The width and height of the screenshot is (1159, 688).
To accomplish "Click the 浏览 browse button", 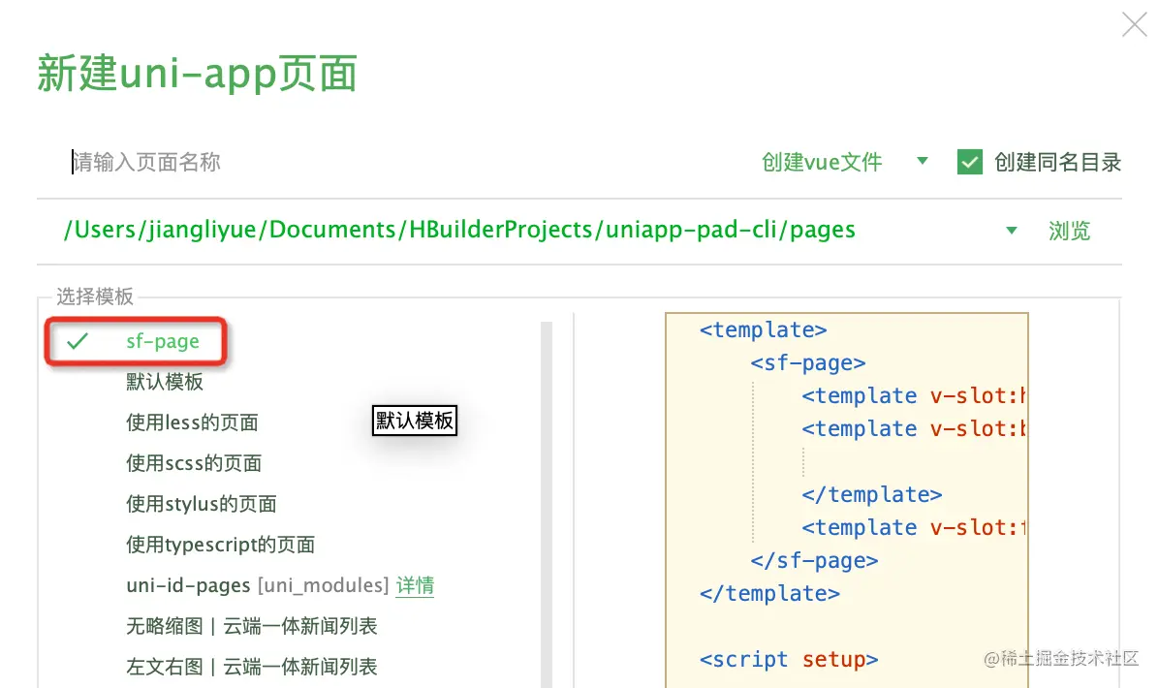I will coord(1069,231).
